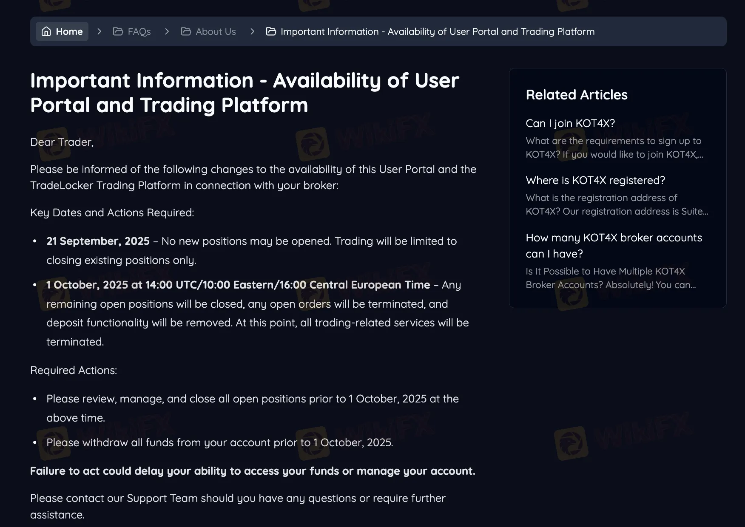Open 'Can I join KOT4X?' article

570,123
